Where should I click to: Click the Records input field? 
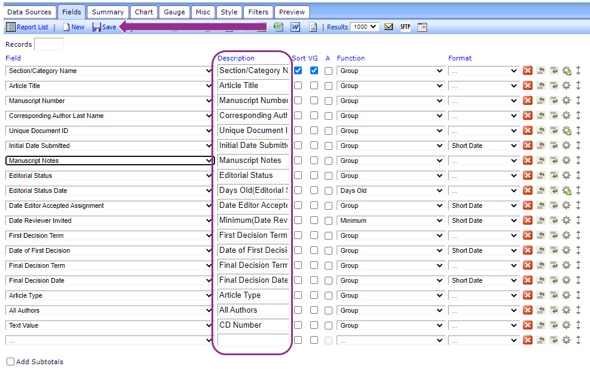click(49, 44)
